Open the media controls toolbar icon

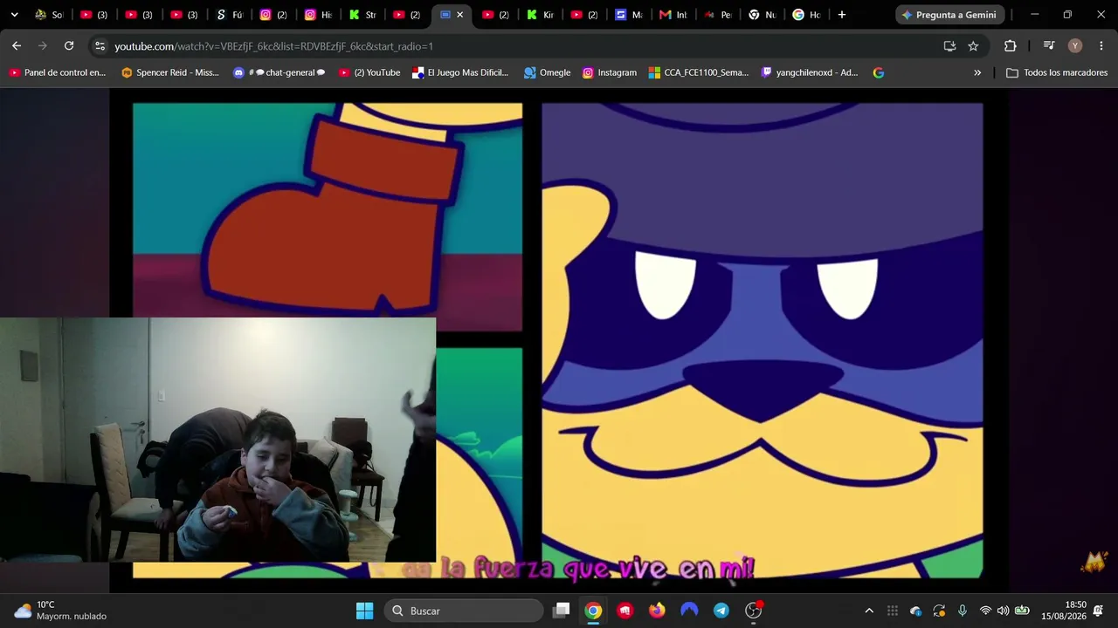(x=1049, y=46)
